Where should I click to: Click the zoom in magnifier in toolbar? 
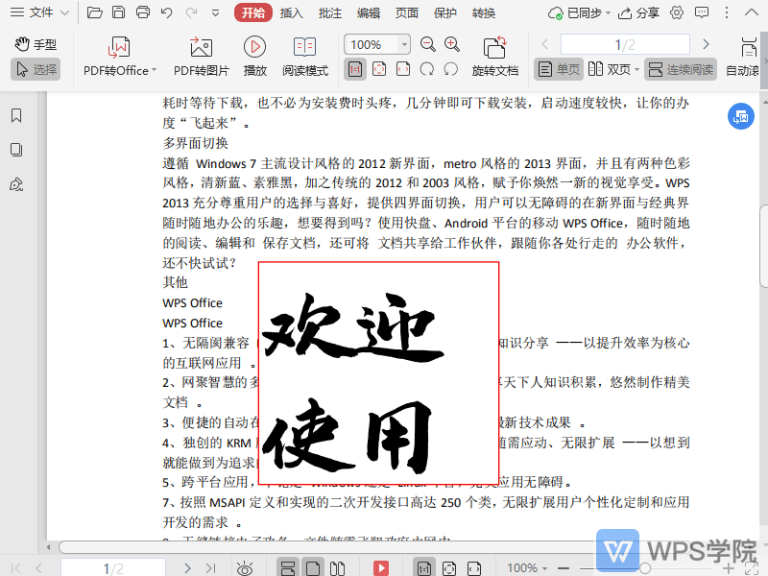(x=452, y=44)
